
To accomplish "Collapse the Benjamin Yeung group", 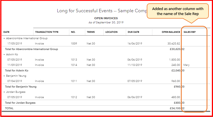I will pyautogui.click(x=4, y=76).
